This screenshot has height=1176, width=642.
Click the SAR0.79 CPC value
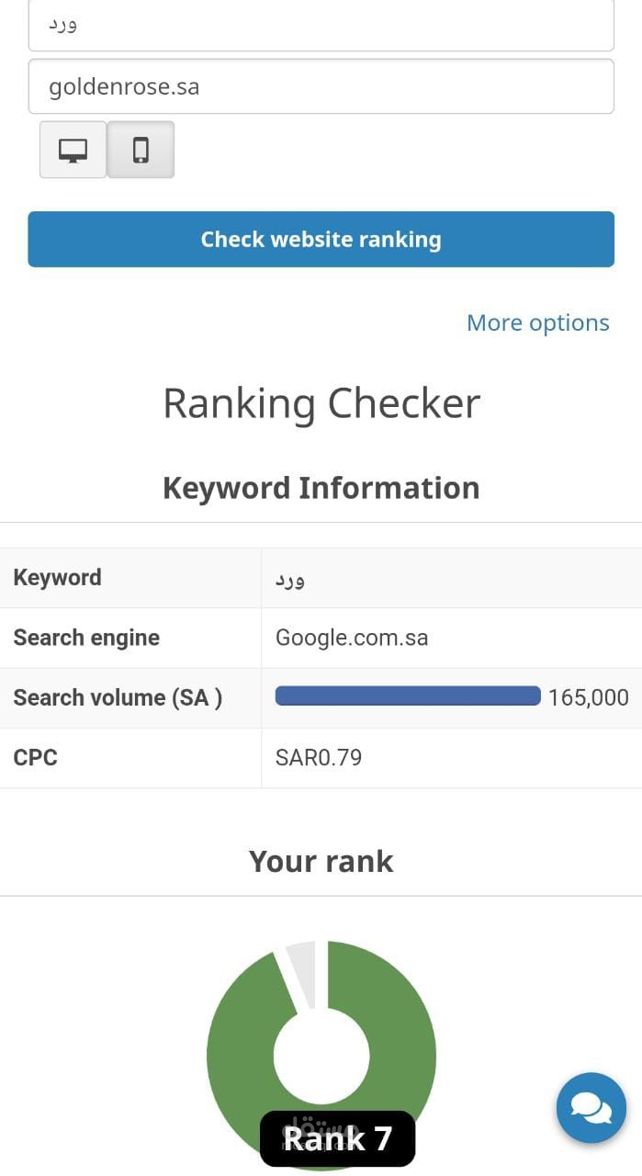[x=319, y=758]
